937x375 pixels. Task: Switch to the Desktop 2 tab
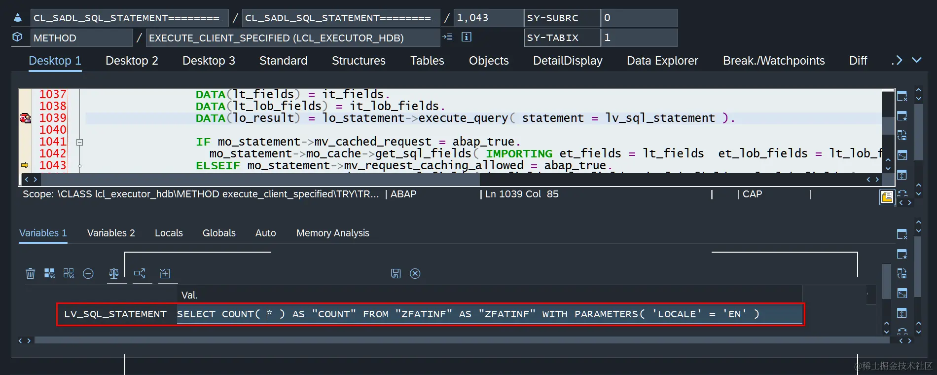coord(132,61)
